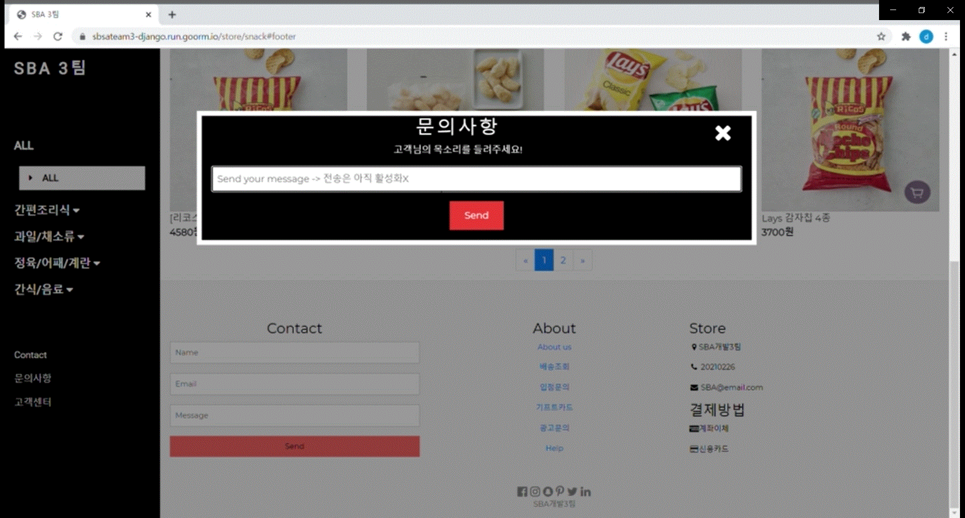Expand the ALL item in sidebar
Screen dimensions: 965x518
[81, 178]
